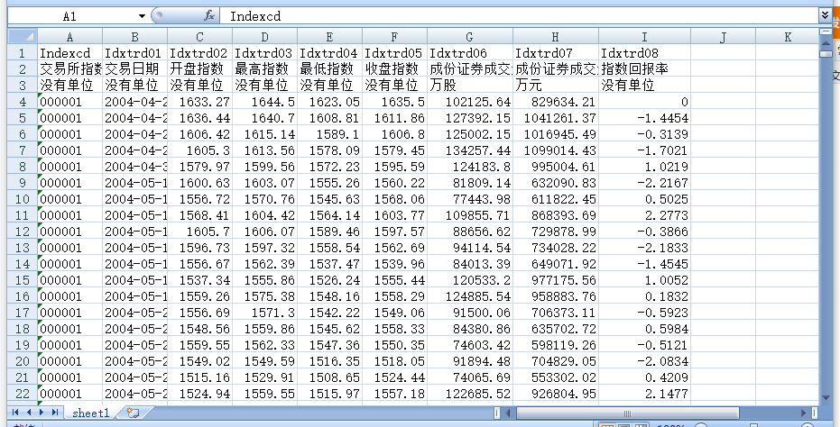Click cell 开盘指数
This screenshot has width=840, height=427.
[x=199, y=69]
